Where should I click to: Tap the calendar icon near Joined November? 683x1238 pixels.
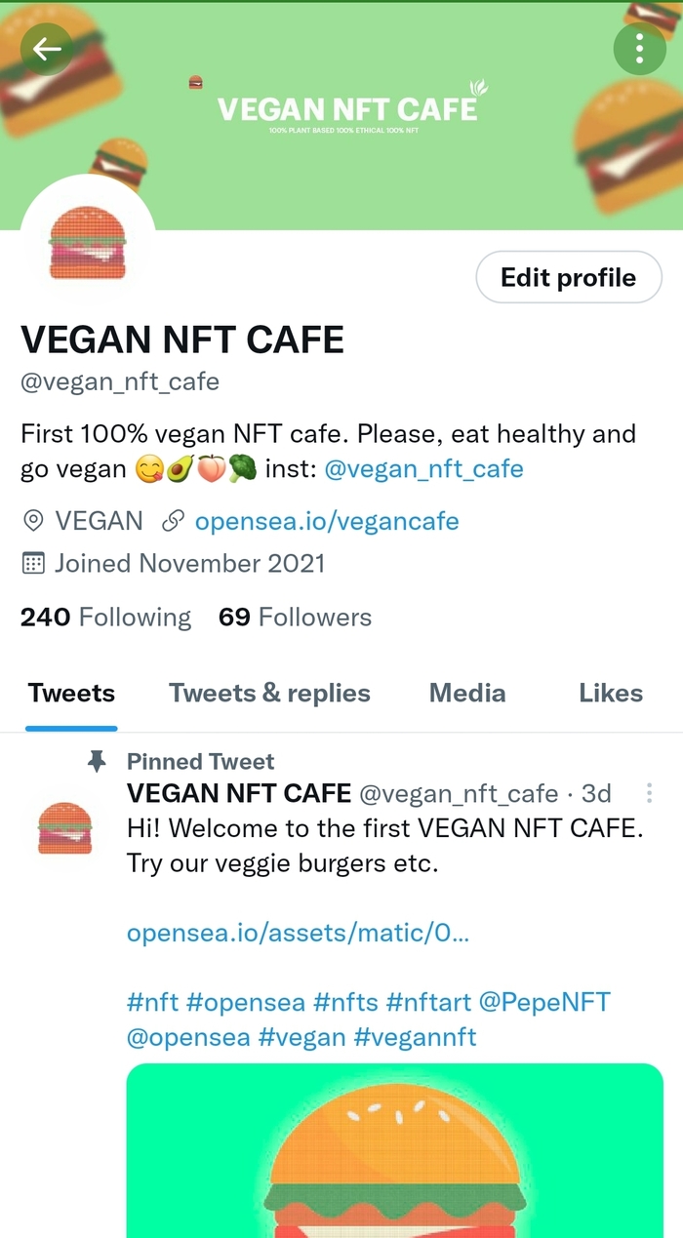coord(33,563)
